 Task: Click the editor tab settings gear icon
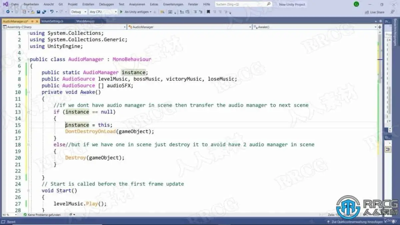tap(380, 21)
